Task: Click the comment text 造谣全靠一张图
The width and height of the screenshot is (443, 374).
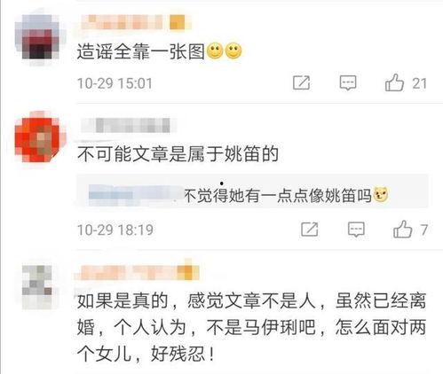Action: (x=141, y=51)
